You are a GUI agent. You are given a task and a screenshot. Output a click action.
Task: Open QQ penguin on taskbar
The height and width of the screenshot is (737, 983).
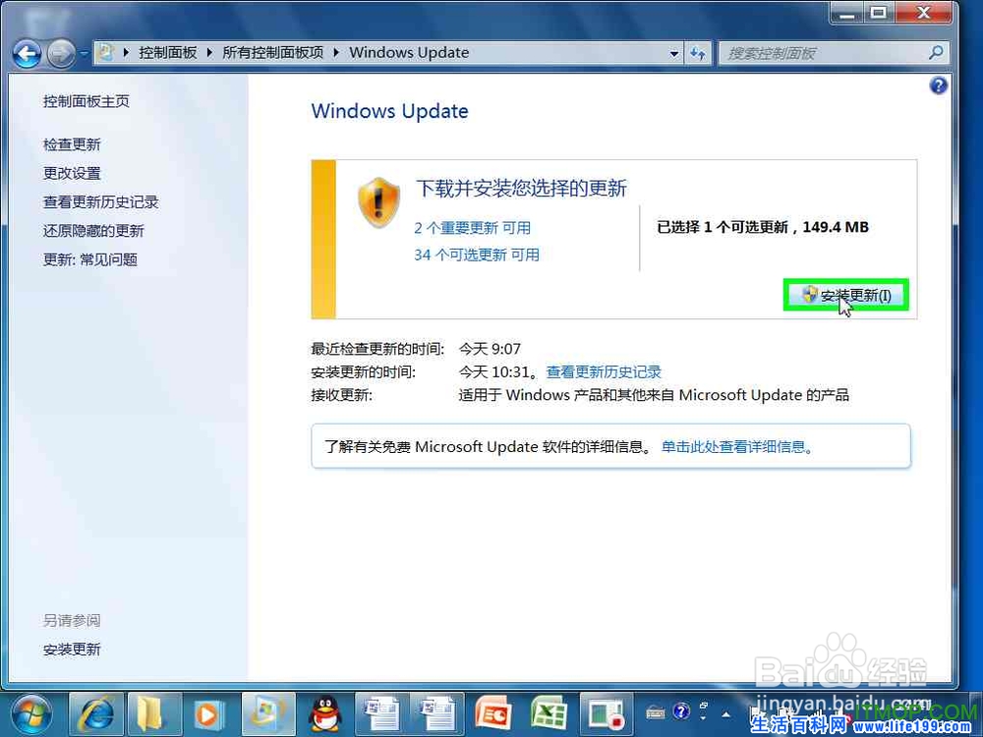tap(324, 714)
